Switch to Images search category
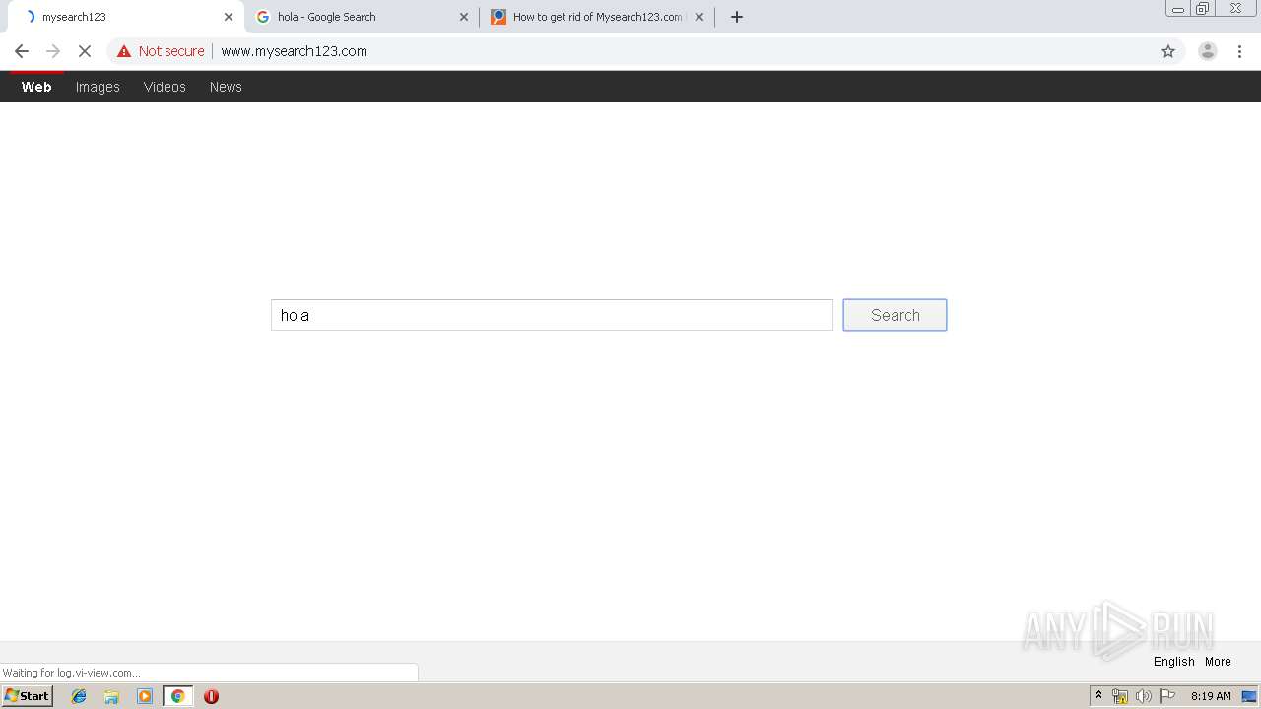This screenshot has height=709, width=1261. point(98,87)
